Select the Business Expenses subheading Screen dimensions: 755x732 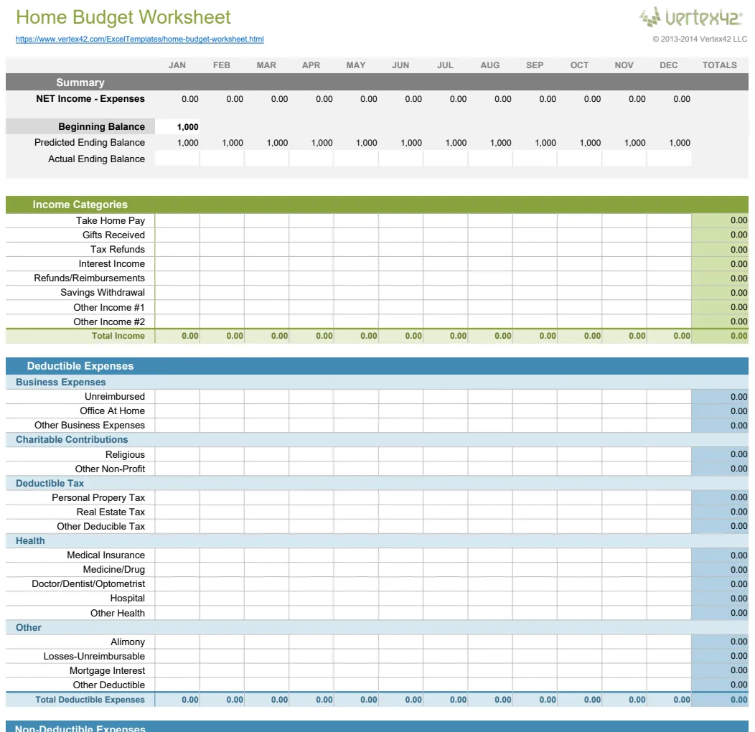61,383
